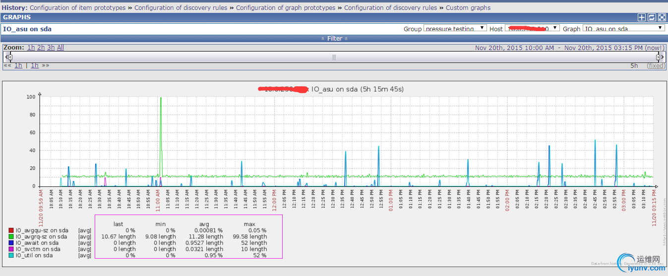Click the add to favourites plus icon
Screen dimensions: 668x276
pyautogui.click(x=642, y=17)
